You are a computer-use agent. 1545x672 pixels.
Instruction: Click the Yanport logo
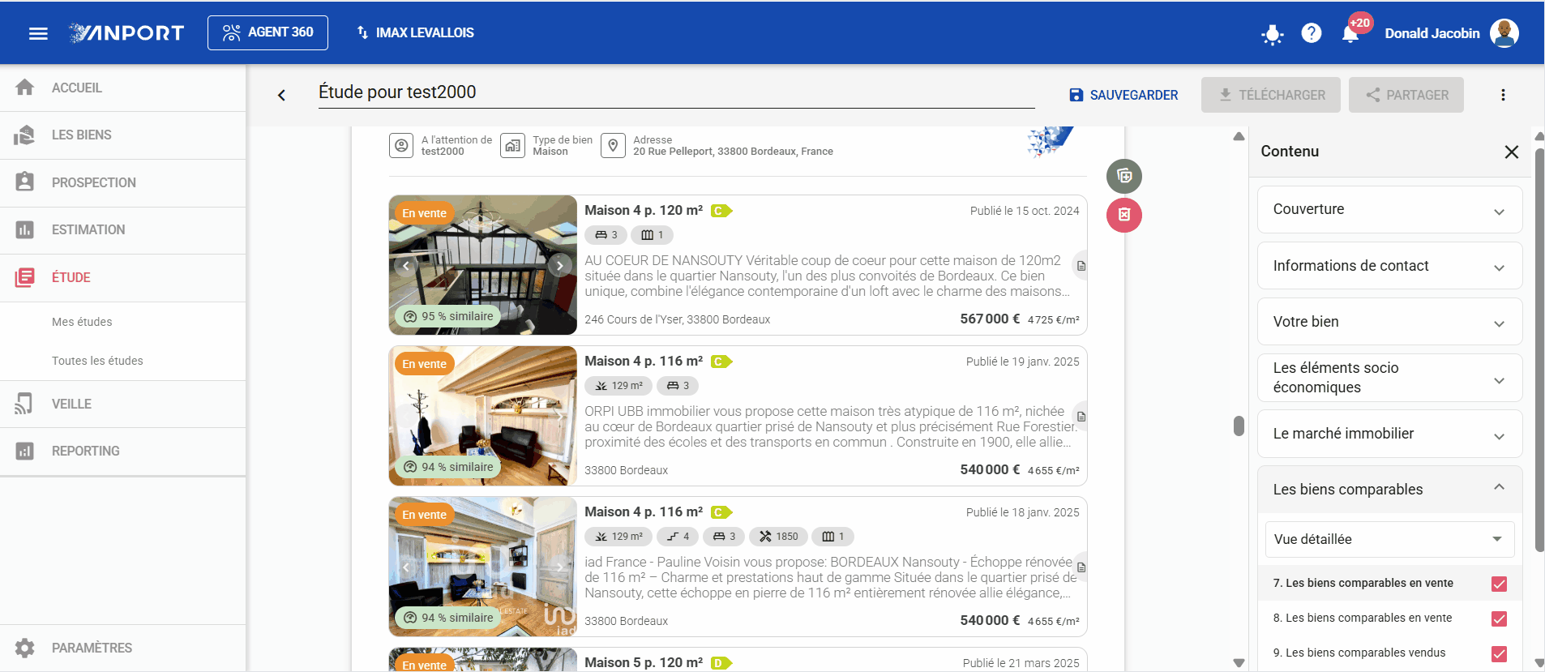pos(126,33)
